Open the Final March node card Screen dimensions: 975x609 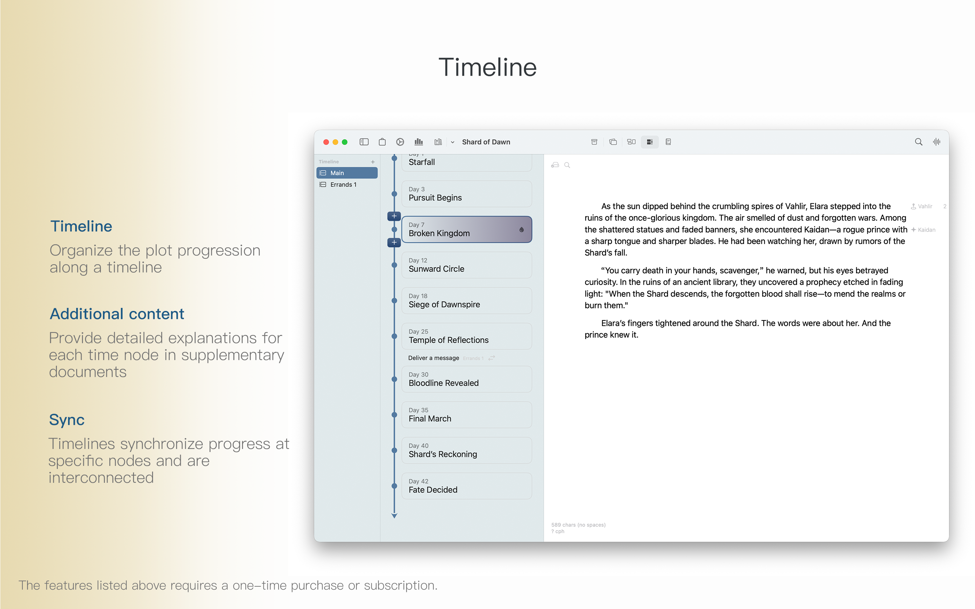point(467,415)
